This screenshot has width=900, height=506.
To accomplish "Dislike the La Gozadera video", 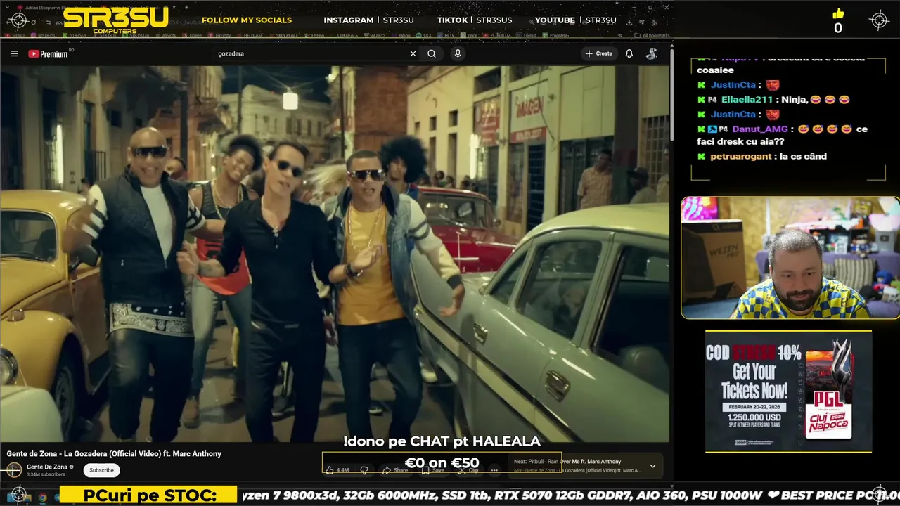I will [364, 469].
